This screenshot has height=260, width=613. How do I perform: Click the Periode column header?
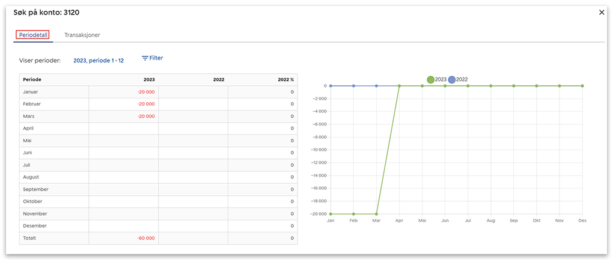tap(32, 79)
